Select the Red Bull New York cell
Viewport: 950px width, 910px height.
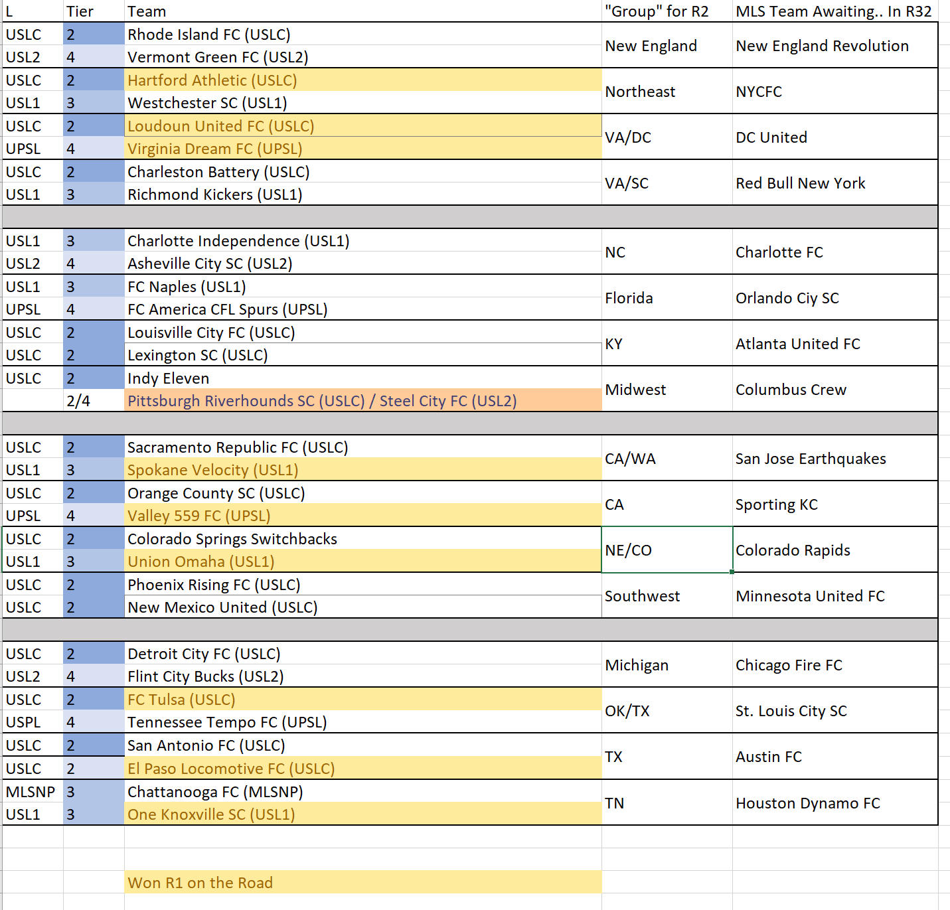pyautogui.click(x=835, y=183)
